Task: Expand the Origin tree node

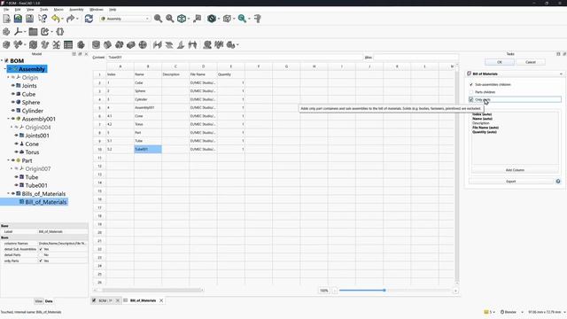Action: [8, 77]
